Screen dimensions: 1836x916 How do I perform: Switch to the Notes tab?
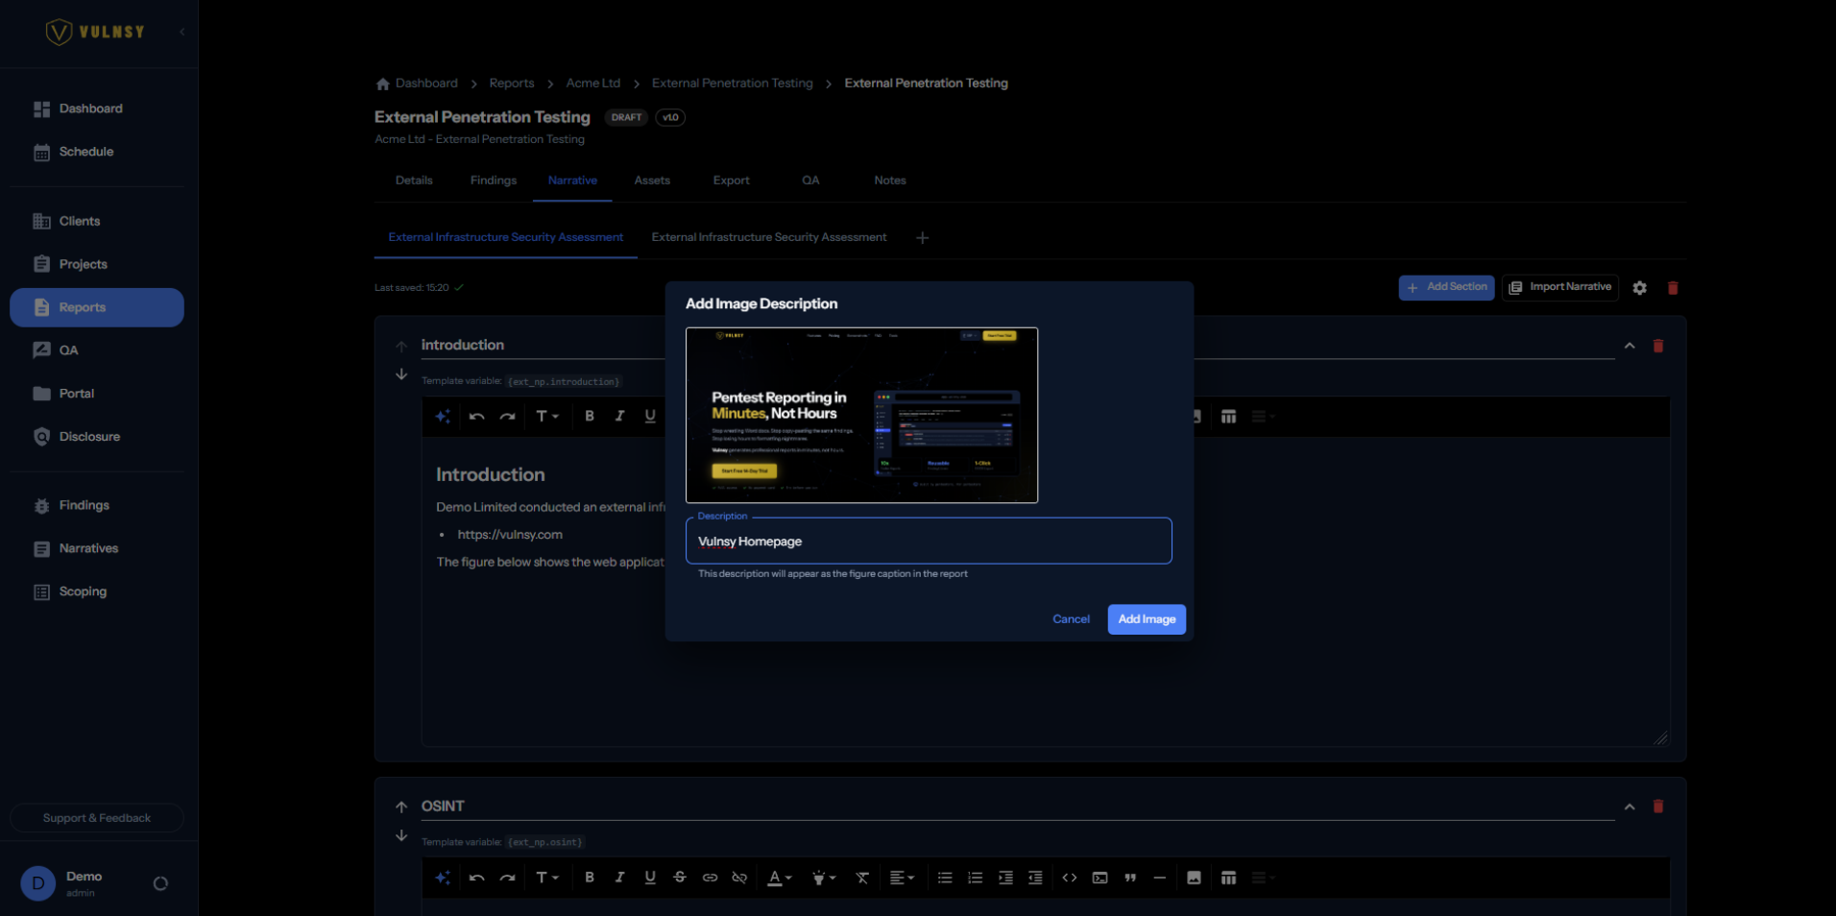(890, 181)
